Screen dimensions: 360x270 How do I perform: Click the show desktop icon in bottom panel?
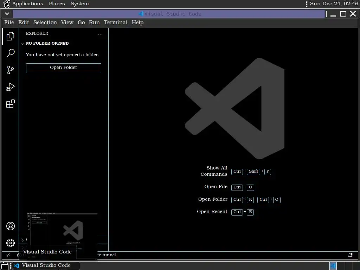[4, 266]
